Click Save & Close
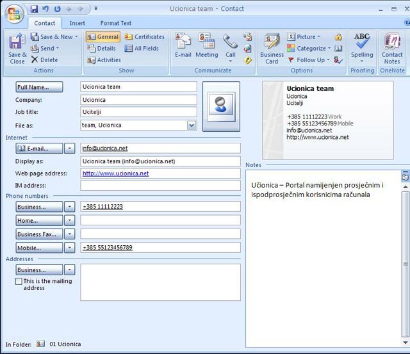 click(x=17, y=49)
